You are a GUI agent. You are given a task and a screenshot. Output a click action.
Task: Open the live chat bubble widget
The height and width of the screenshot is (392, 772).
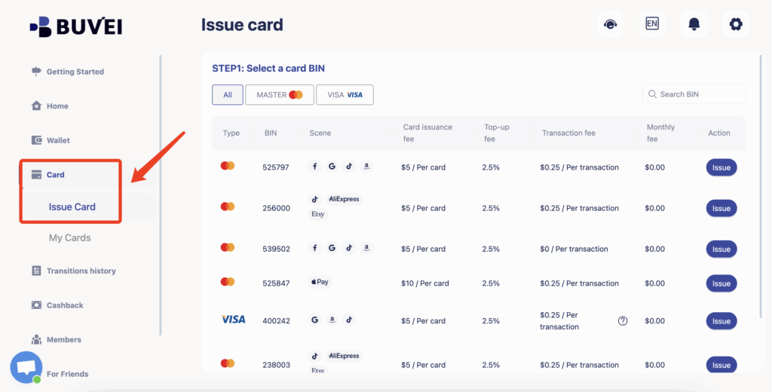(x=26, y=367)
